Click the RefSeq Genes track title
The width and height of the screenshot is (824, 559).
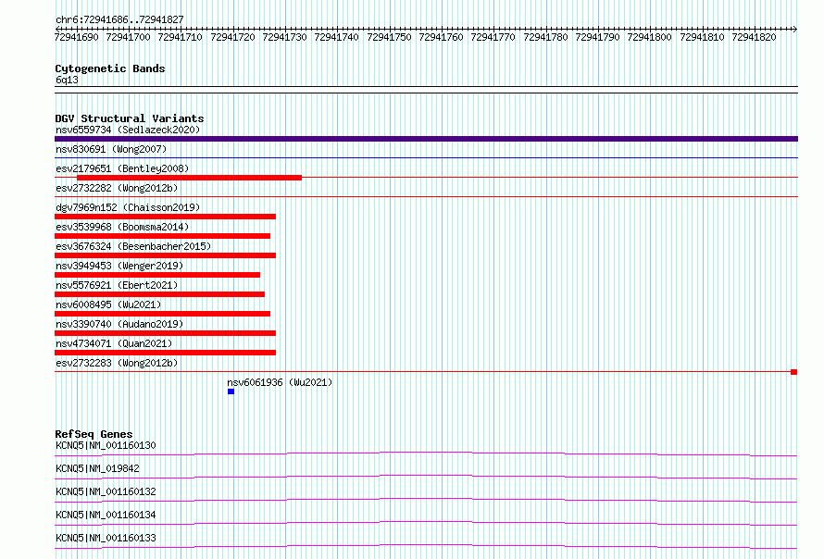pyautogui.click(x=94, y=434)
